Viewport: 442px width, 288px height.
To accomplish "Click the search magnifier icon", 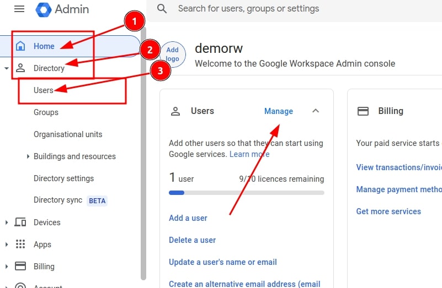I will (x=162, y=9).
